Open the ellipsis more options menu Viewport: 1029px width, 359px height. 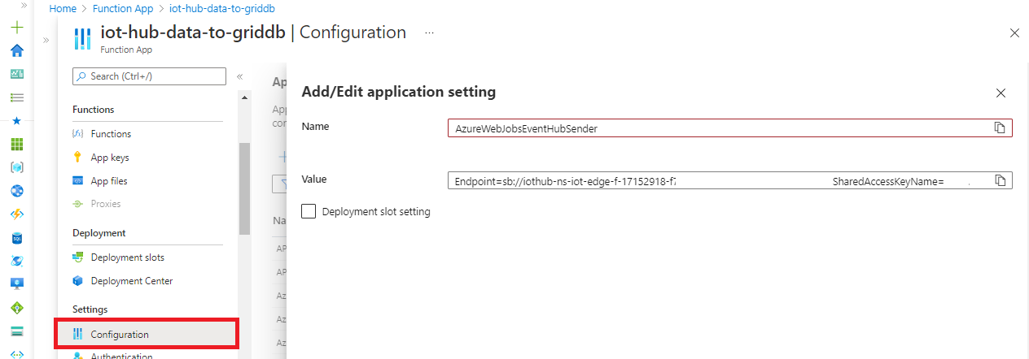pyautogui.click(x=429, y=32)
